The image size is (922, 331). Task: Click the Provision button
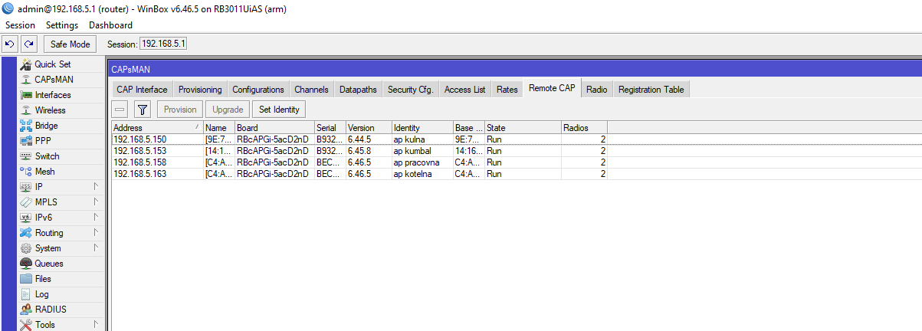[x=180, y=110]
